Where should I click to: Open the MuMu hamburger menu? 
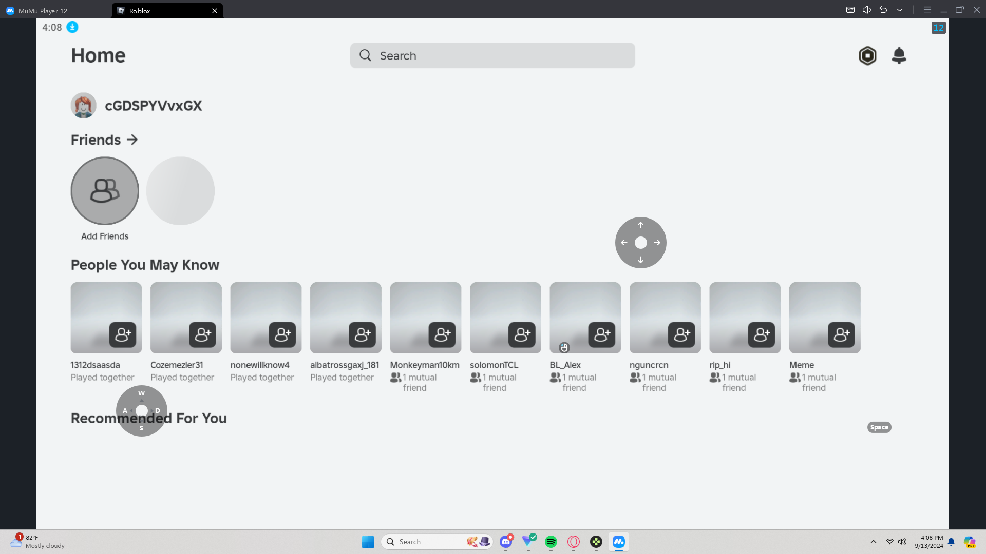pyautogui.click(x=927, y=10)
